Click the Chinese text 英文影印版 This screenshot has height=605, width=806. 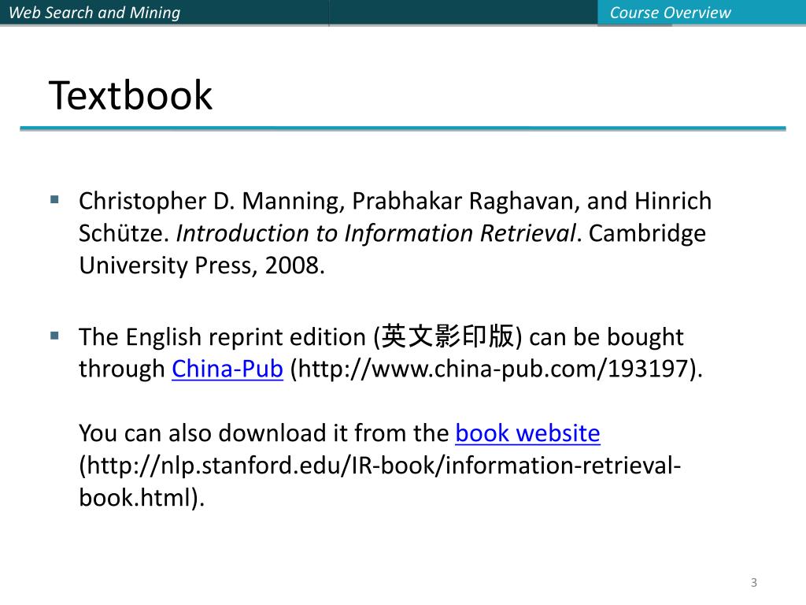(447, 336)
